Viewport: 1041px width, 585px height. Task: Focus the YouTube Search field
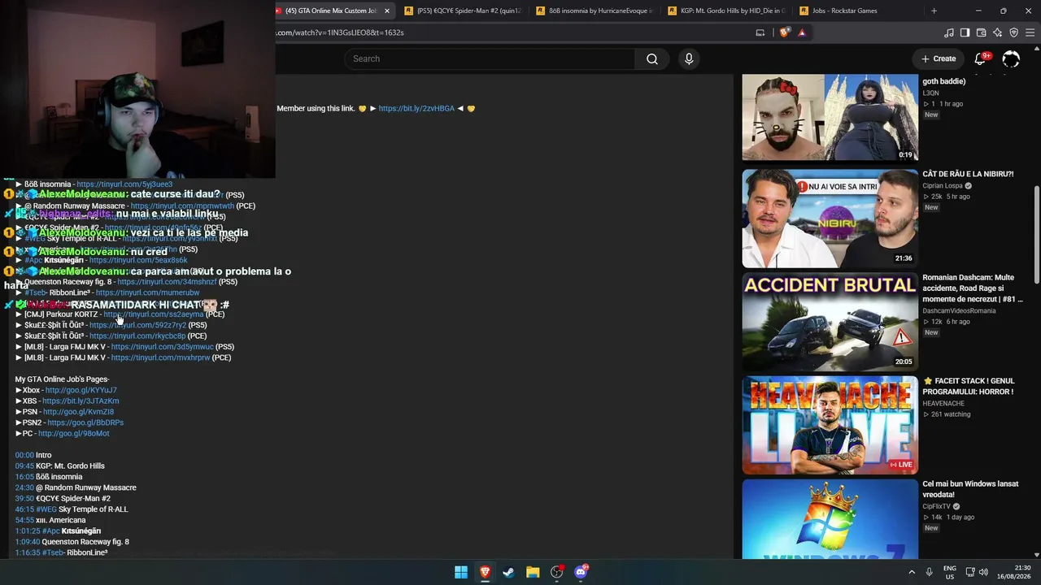[x=490, y=58]
